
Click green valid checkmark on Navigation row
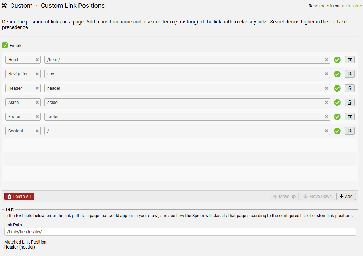tap(337, 74)
